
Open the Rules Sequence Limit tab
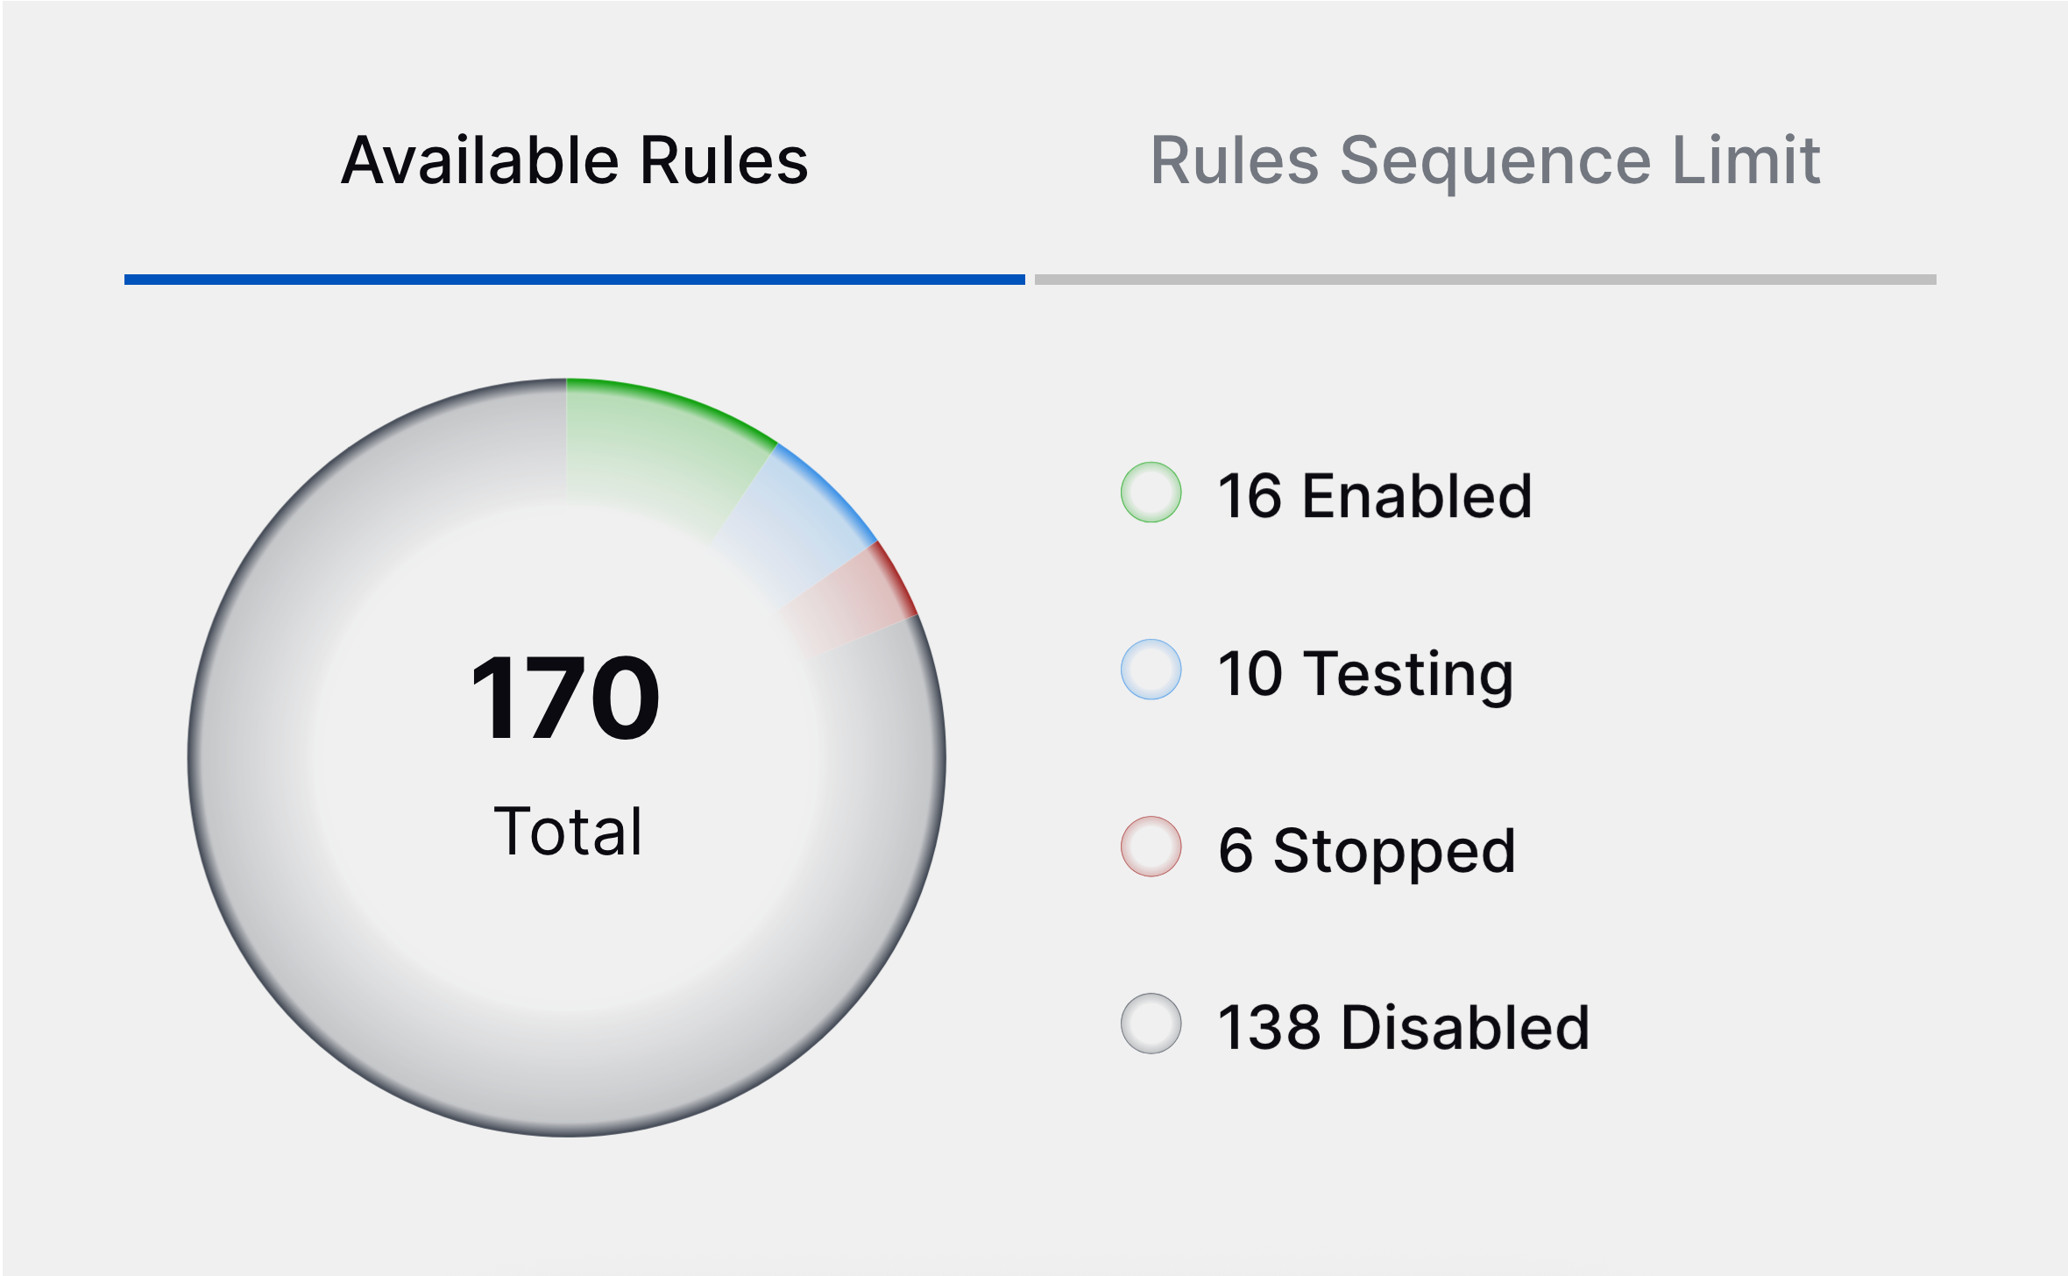click(1485, 160)
